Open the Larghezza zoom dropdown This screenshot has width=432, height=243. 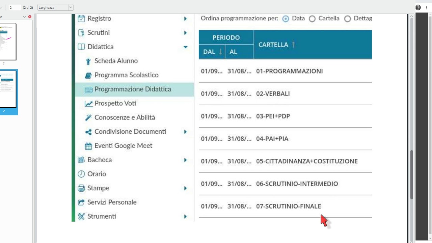click(x=55, y=7)
